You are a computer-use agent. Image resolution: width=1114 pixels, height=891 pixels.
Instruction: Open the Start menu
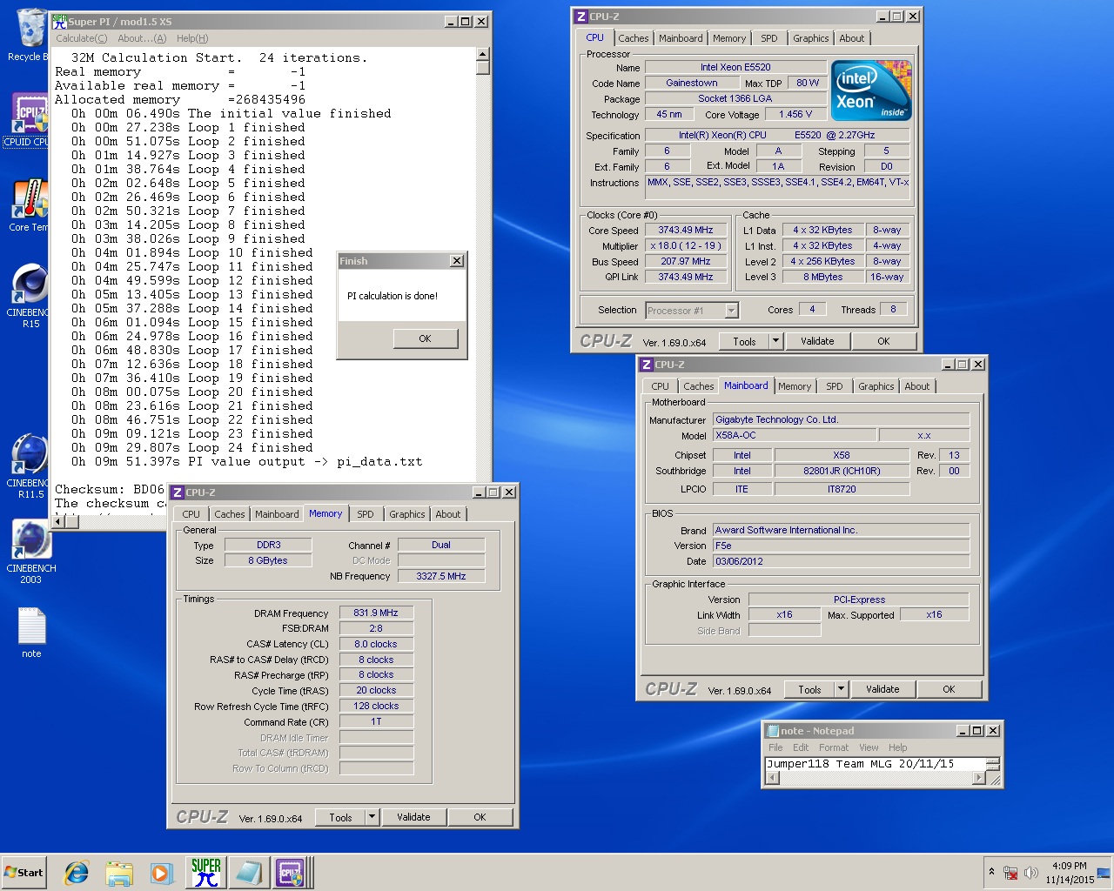23,873
